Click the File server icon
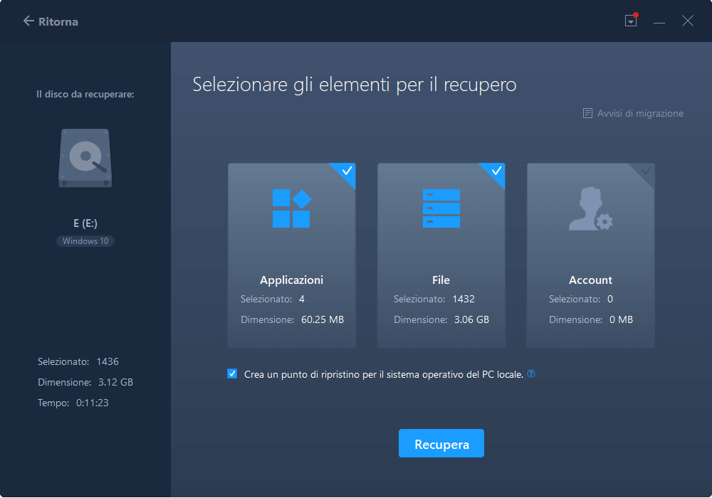 441,208
